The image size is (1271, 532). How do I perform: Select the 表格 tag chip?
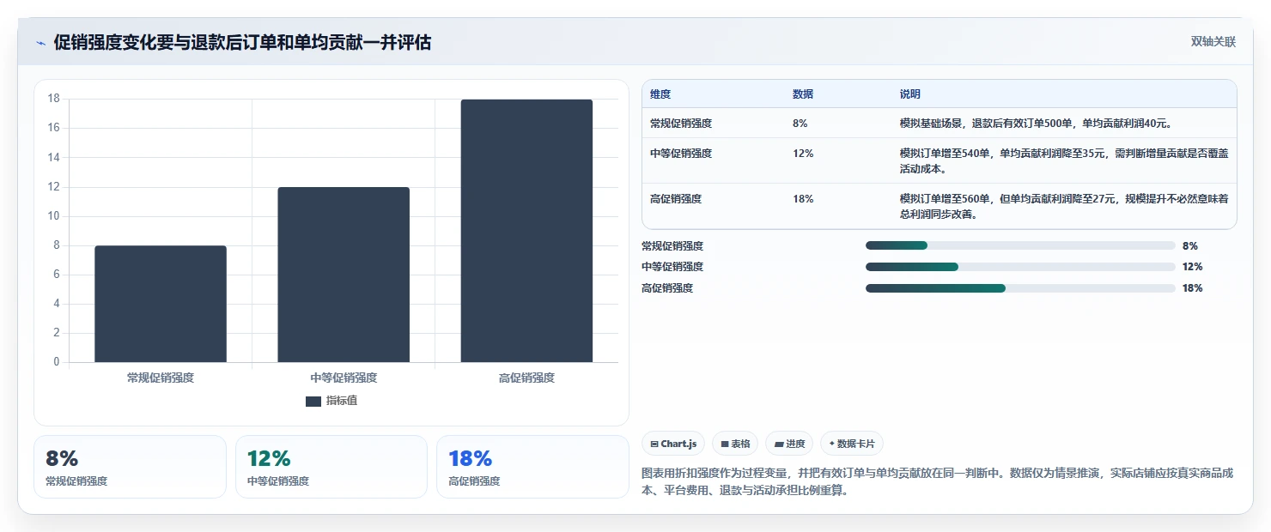[x=735, y=444]
